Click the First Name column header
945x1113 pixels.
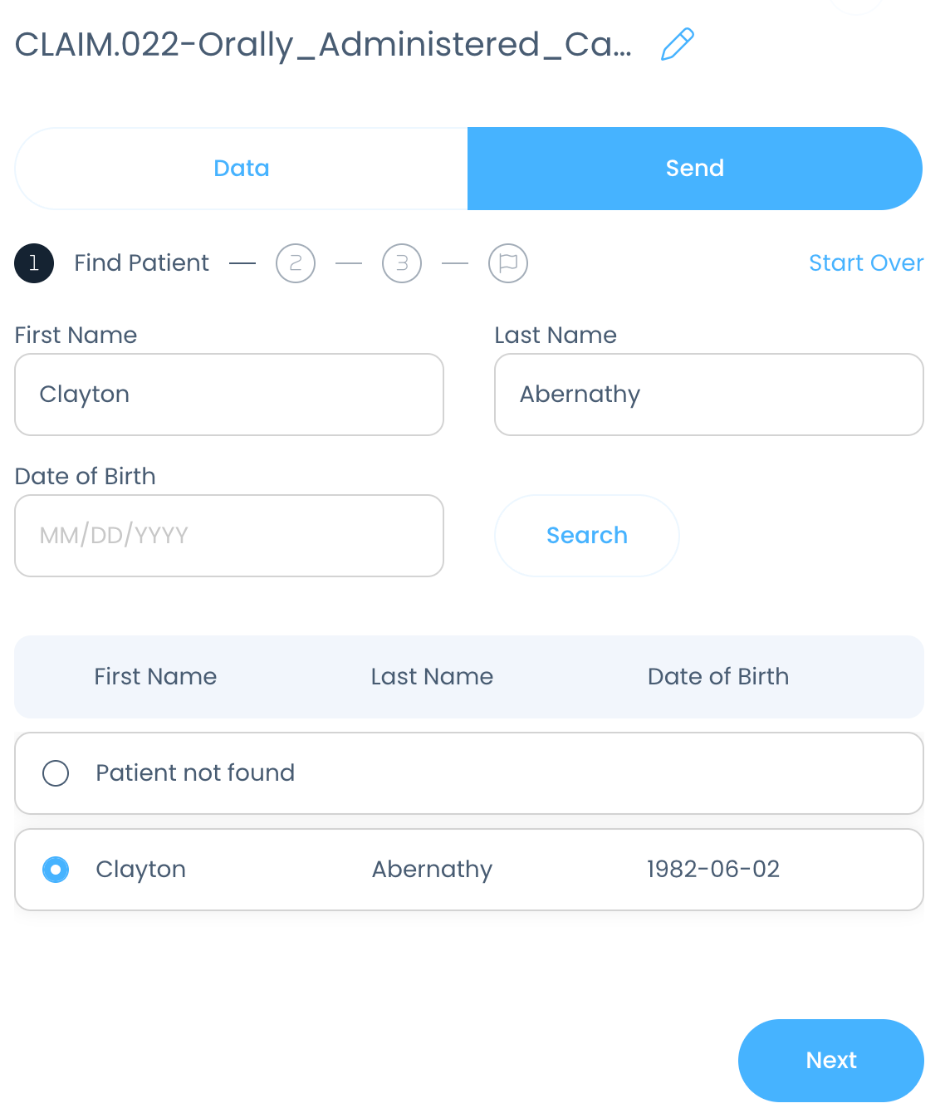pyautogui.click(x=155, y=677)
